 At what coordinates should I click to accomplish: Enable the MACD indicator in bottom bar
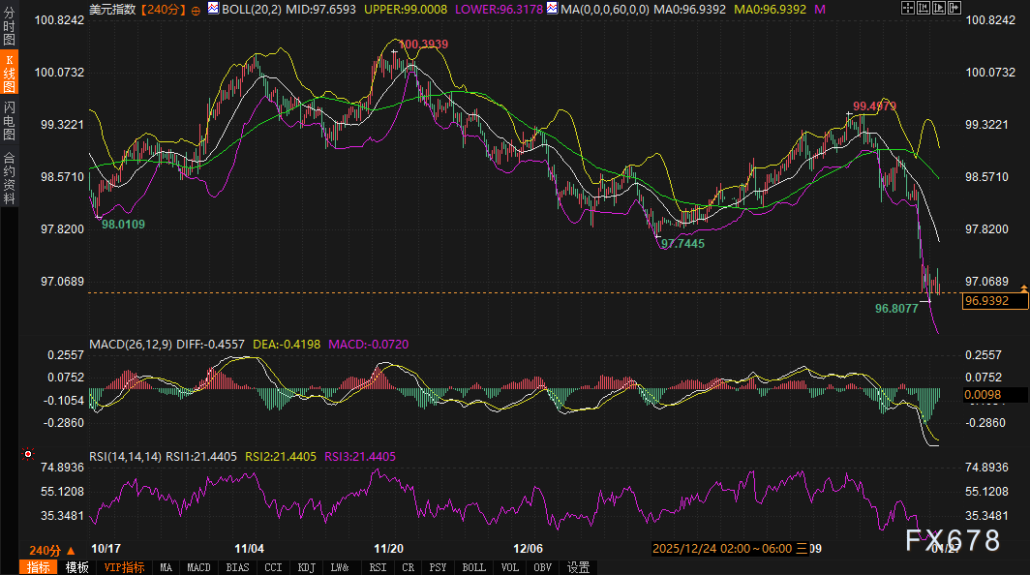(x=198, y=567)
